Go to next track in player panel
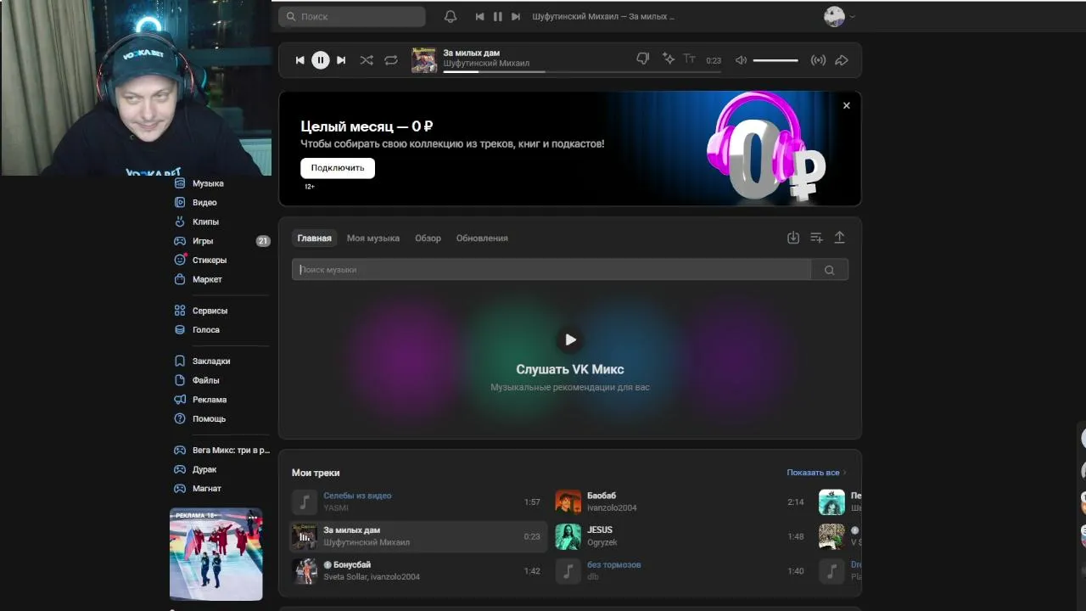Image resolution: width=1086 pixels, height=611 pixels. coord(341,60)
